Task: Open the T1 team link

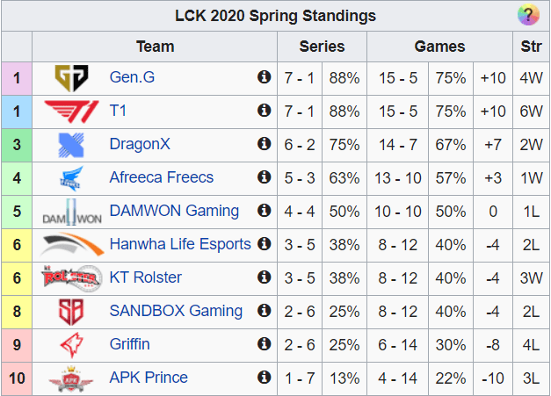Action: tap(118, 111)
